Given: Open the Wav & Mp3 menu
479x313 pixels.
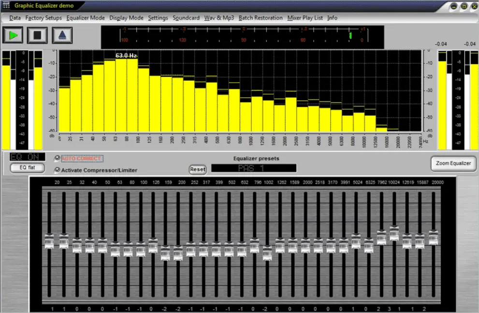Looking at the screenshot, I should click(x=219, y=18).
